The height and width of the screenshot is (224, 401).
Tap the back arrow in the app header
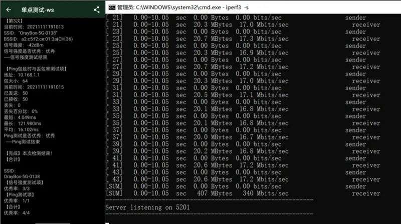[x=9, y=9]
